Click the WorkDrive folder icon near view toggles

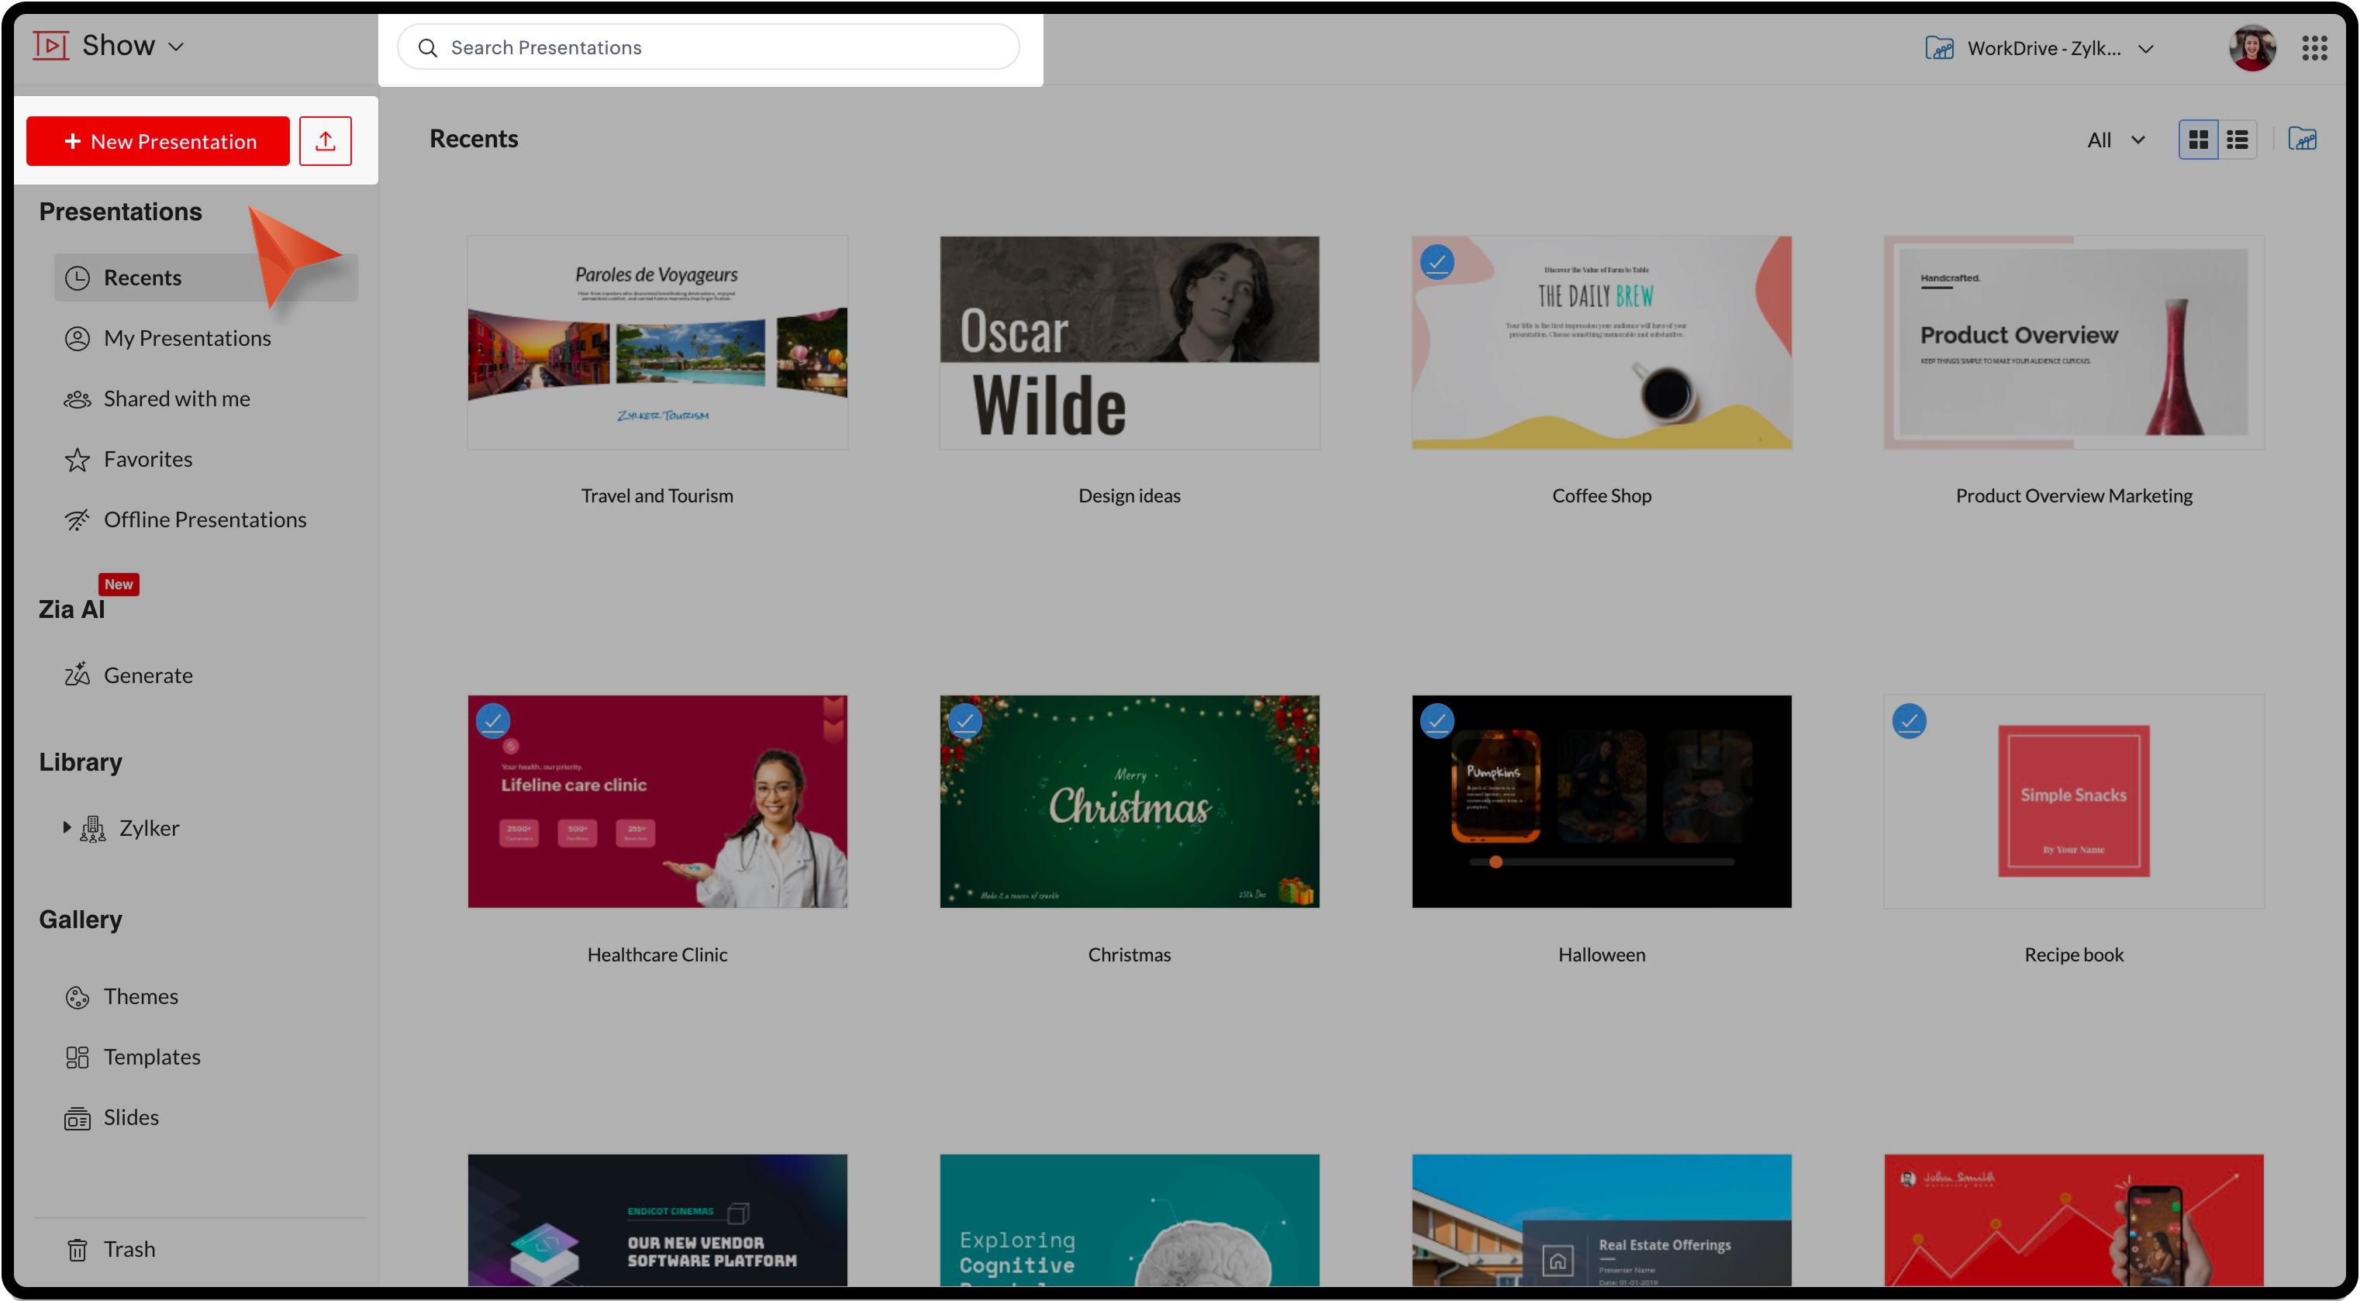click(x=2303, y=140)
